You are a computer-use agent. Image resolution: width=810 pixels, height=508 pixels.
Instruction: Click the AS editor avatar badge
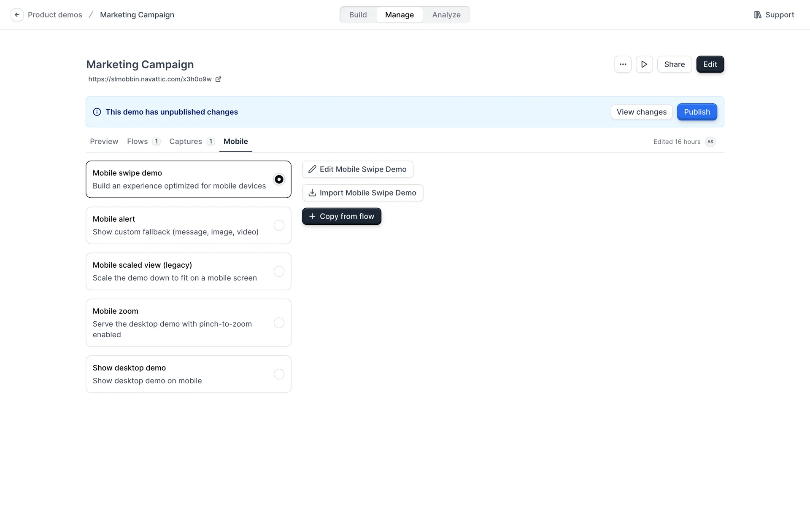(710, 142)
